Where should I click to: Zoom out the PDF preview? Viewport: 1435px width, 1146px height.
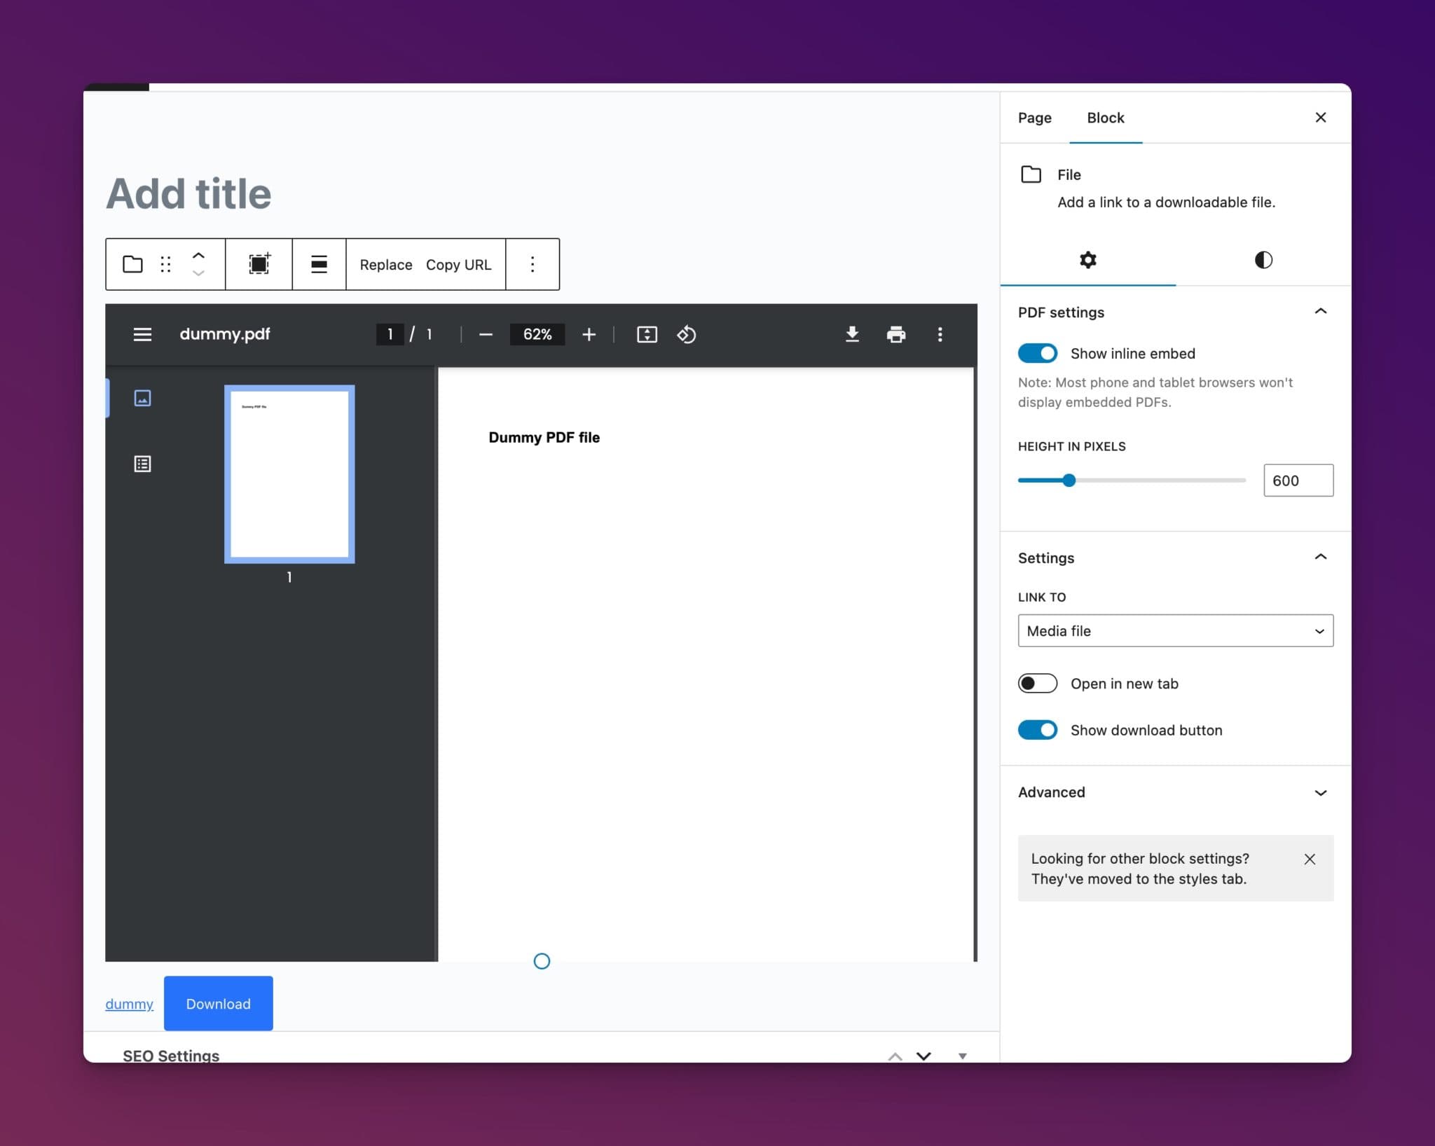[x=485, y=334]
